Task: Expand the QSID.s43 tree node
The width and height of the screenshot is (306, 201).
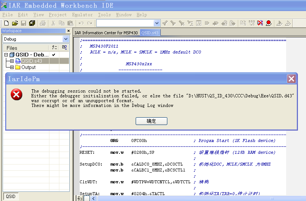Action: point(12,61)
